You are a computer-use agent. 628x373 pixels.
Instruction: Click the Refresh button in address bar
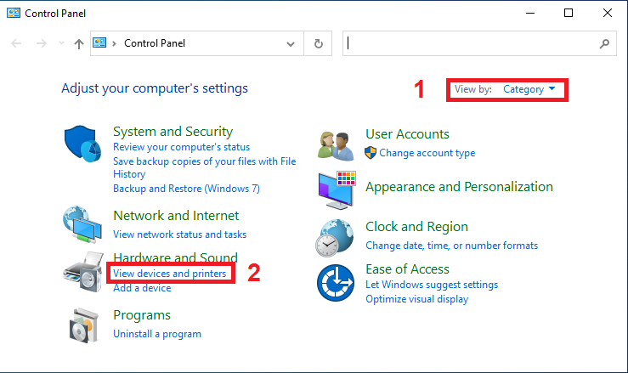tap(319, 43)
